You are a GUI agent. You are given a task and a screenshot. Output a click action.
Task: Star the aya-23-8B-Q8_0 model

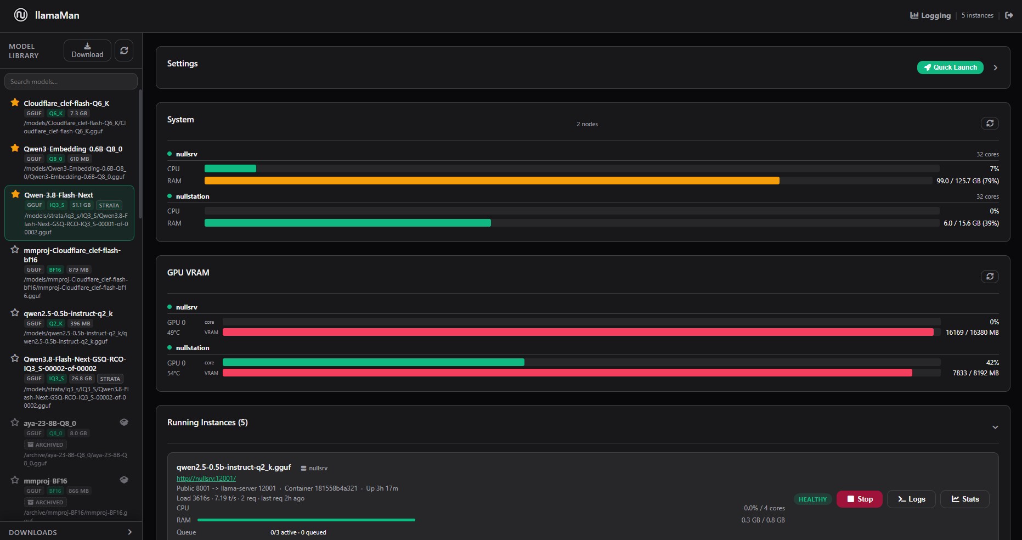click(x=15, y=423)
